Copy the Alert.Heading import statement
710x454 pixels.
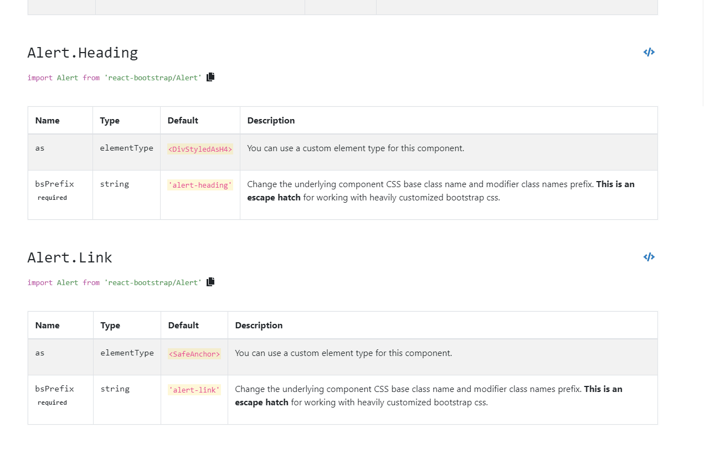click(210, 77)
